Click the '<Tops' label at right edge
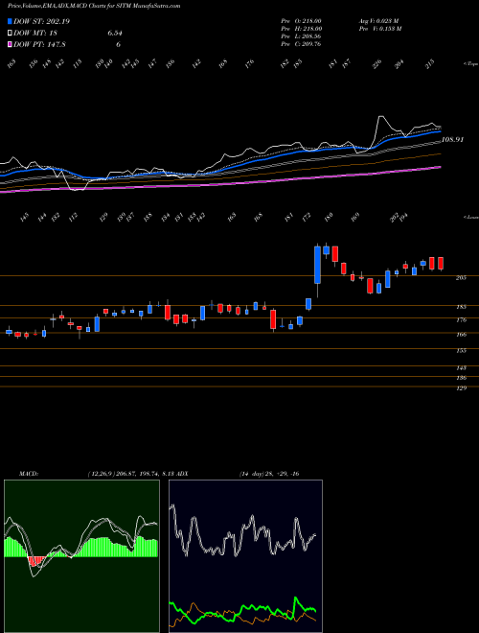Viewport: 479px width, 633px height. (470, 64)
